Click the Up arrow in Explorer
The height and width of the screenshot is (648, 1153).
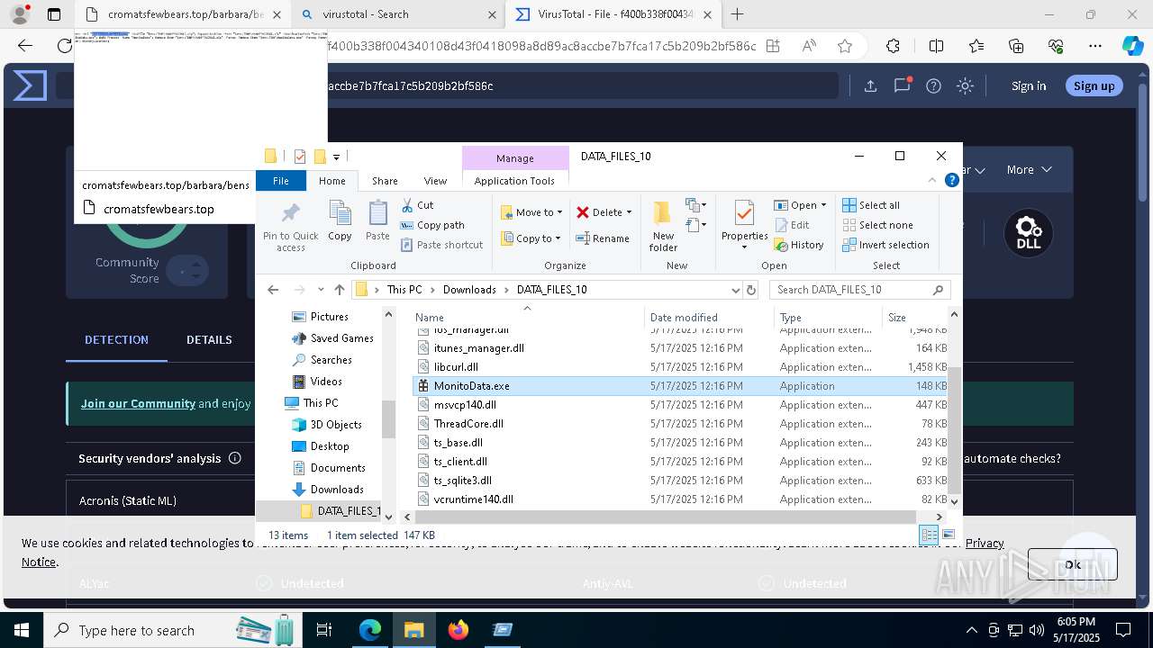[340, 290]
